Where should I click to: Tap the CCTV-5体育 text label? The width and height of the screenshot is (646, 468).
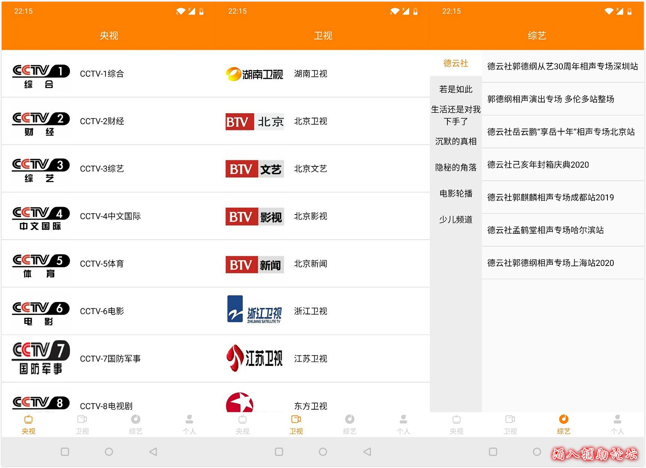click(102, 264)
